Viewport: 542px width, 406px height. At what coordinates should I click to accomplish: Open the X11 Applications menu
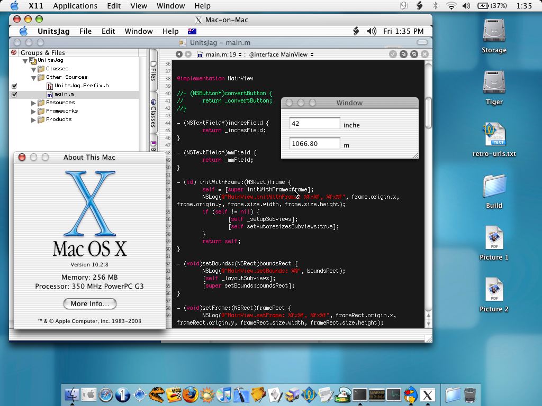75,6
